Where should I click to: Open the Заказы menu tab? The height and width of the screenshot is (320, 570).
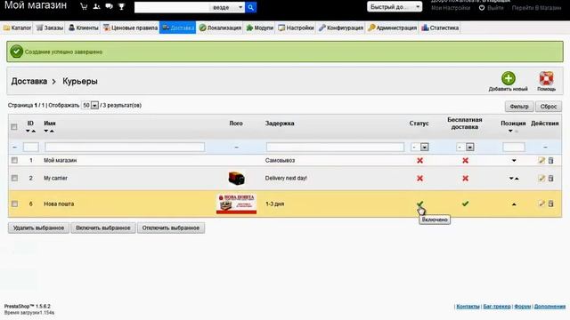coord(50,28)
